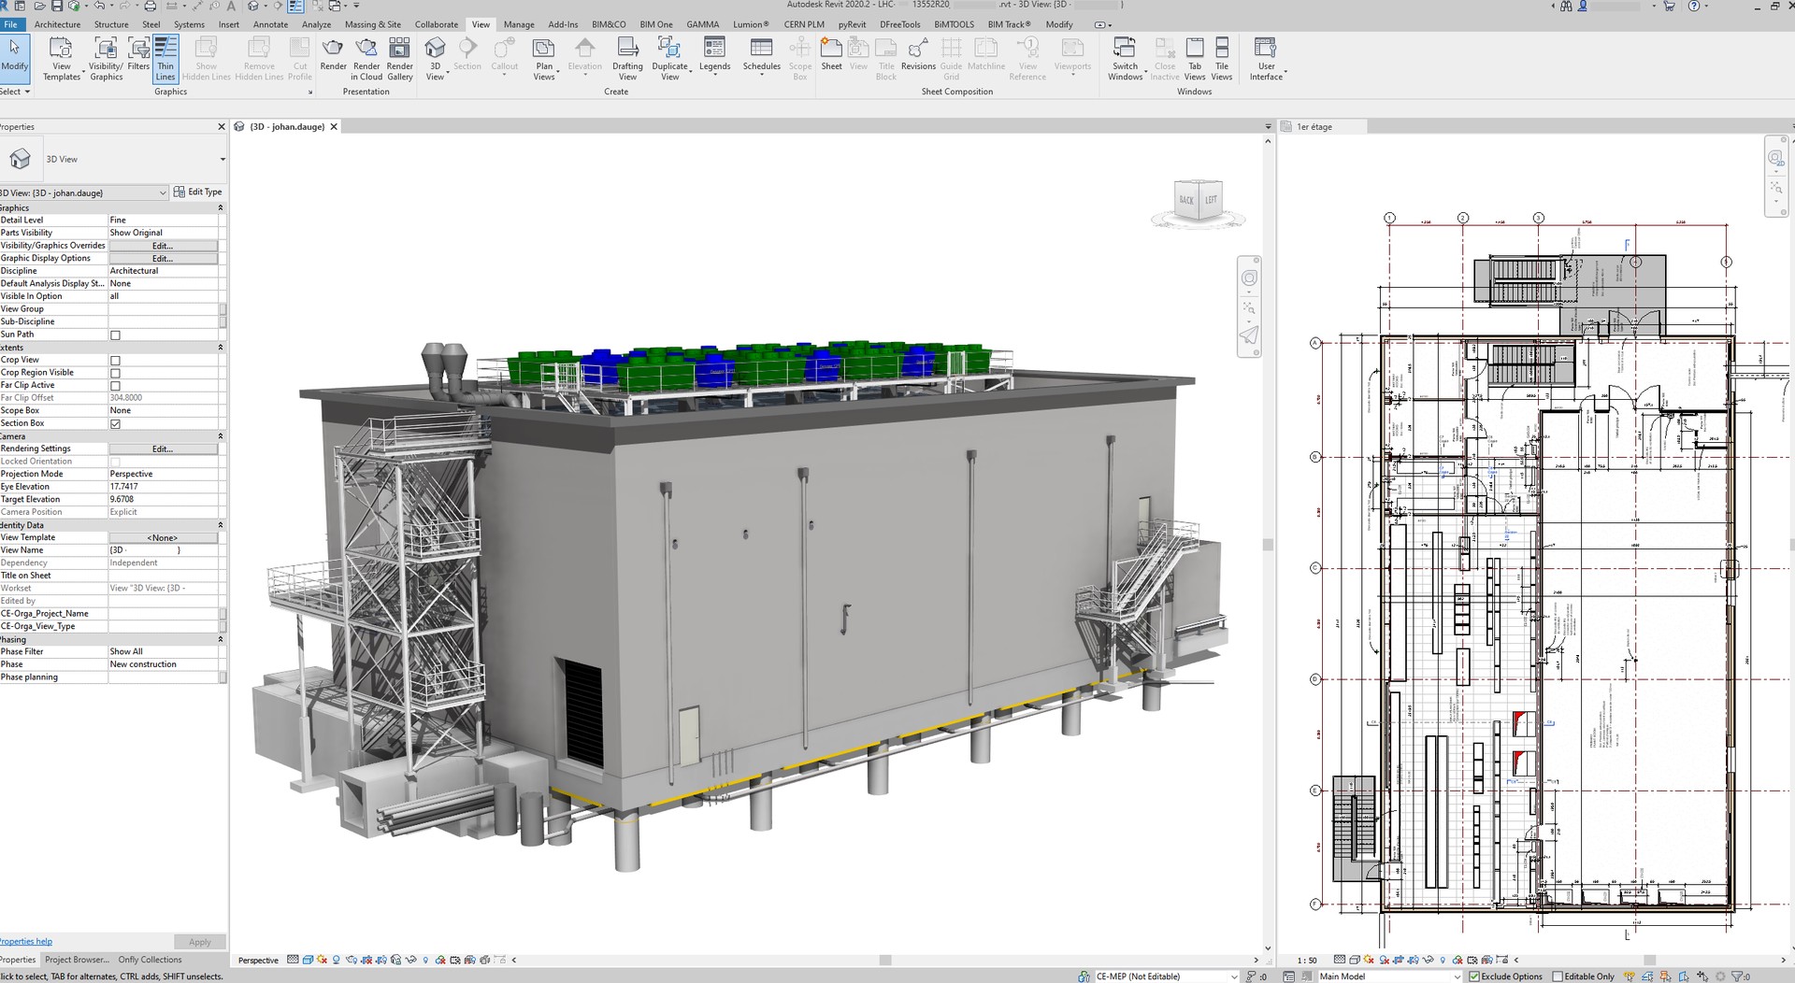Open Switch Windows
Image resolution: width=1795 pixels, height=983 pixels.
click(1126, 56)
